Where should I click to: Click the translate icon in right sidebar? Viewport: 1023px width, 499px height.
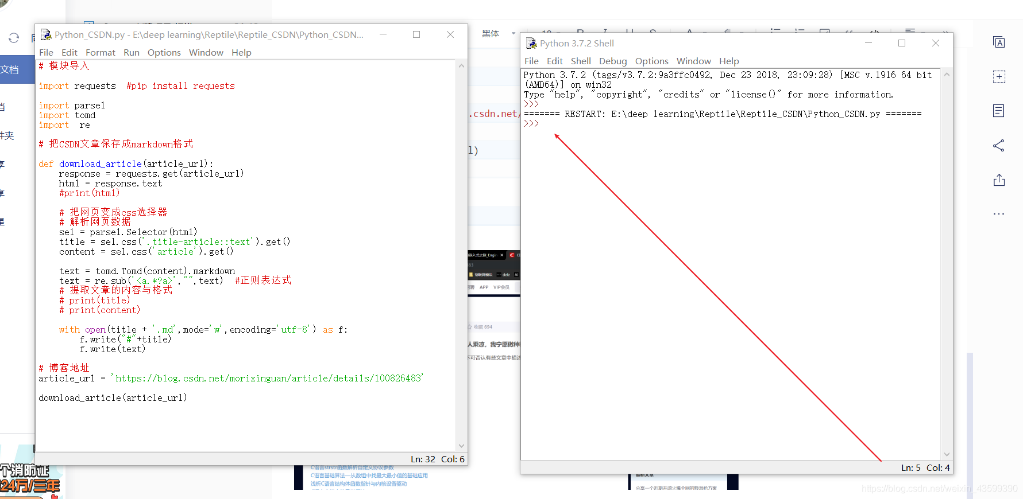pyautogui.click(x=999, y=42)
